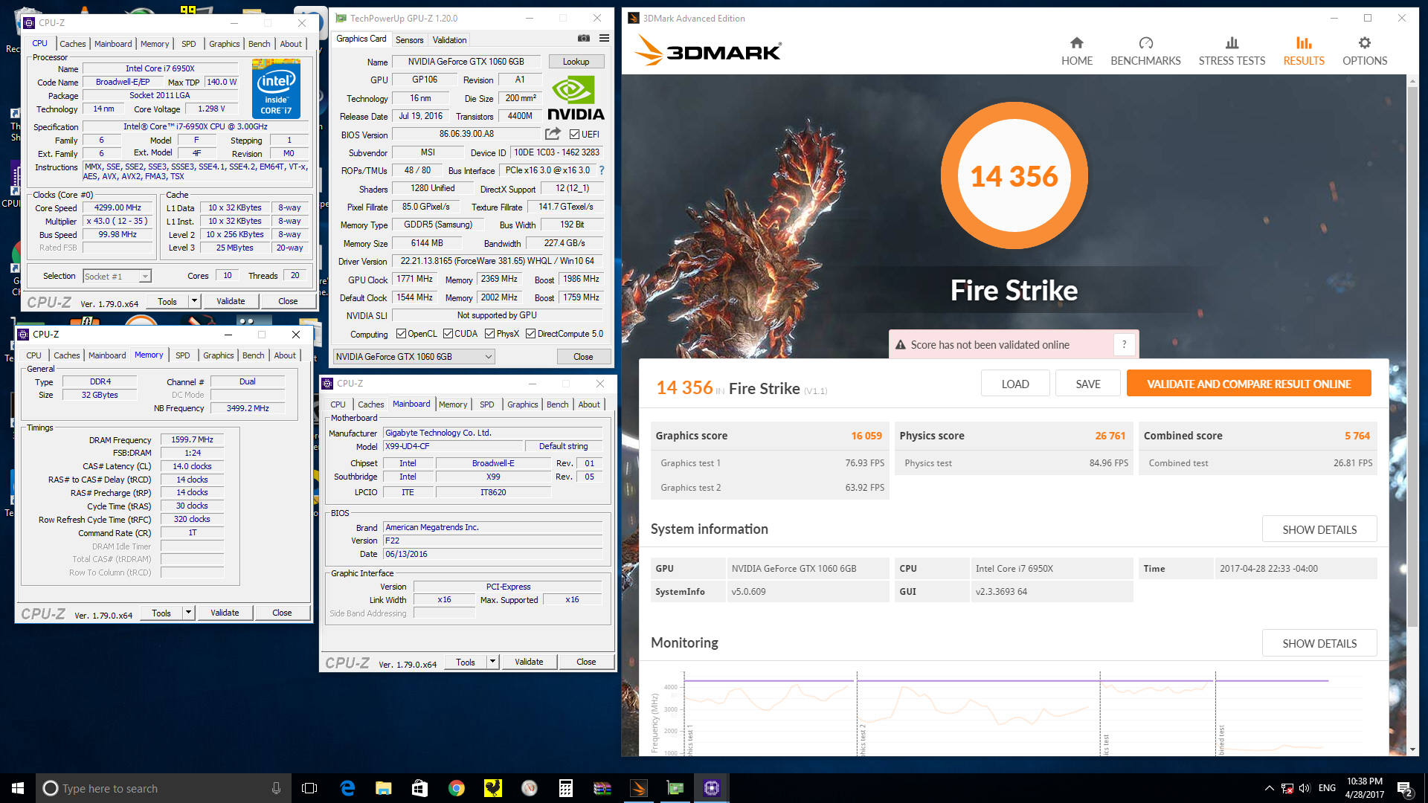Viewport: 1428px width, 803px height.
Task: Click Validate in Mainboard CPU-Z window
Action: (x=529, y=662)
